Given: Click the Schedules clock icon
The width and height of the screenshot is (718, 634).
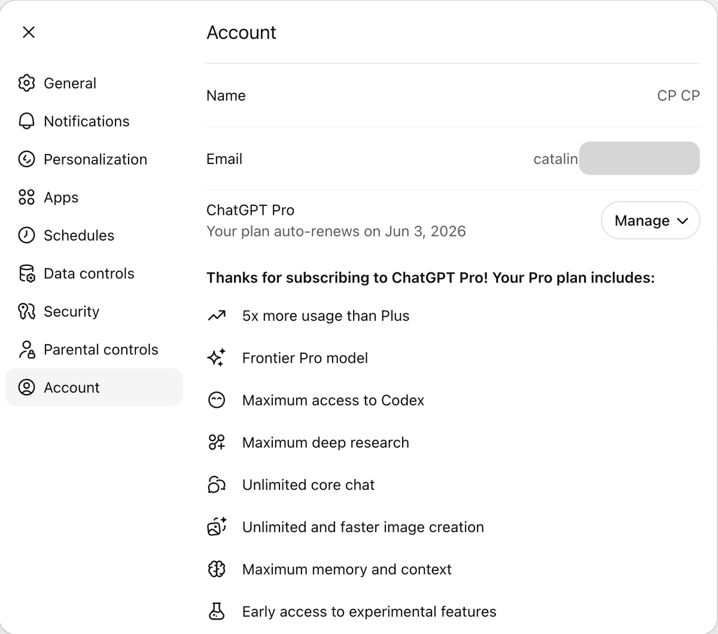Looking at the screenshot, I should (x=26, y=235).
